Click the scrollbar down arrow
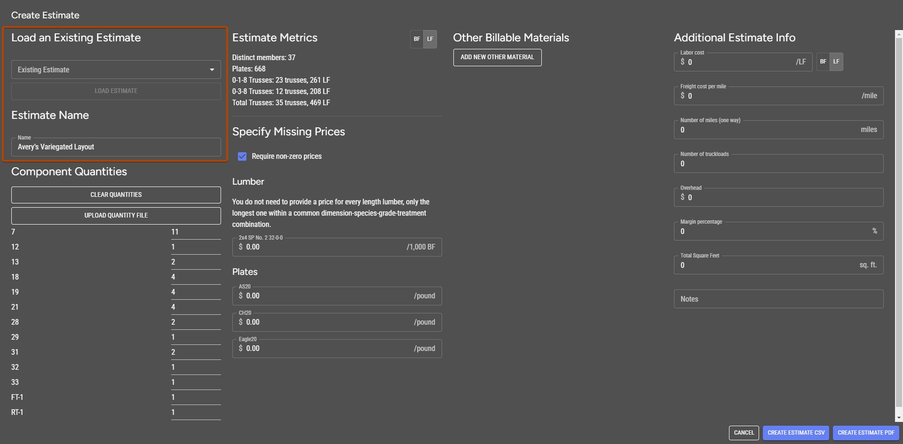 (x=899, y=418)
